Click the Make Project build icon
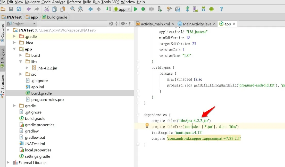Screen dimensions: 285x167 coord(108,9)
